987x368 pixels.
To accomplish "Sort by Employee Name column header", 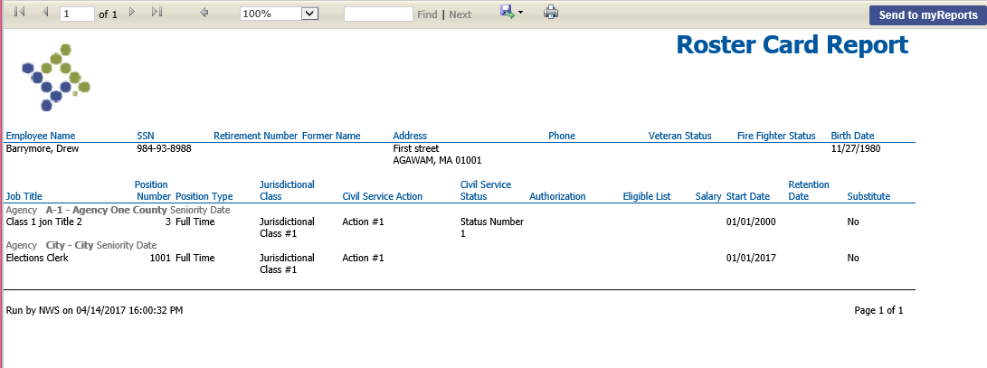I will (x=41, y=136).
